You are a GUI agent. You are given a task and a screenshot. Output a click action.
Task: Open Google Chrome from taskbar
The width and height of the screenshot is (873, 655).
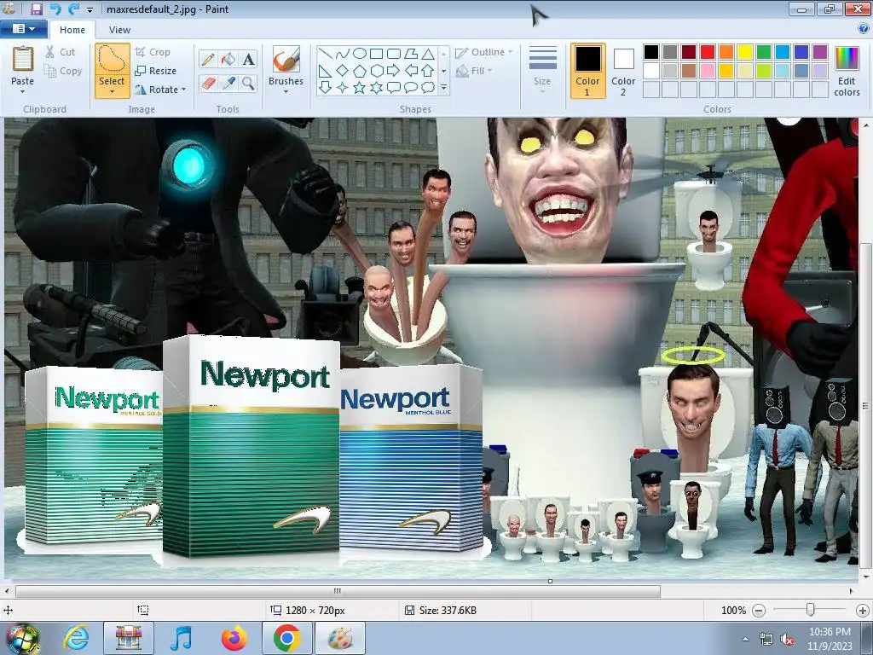coord(286,638)
